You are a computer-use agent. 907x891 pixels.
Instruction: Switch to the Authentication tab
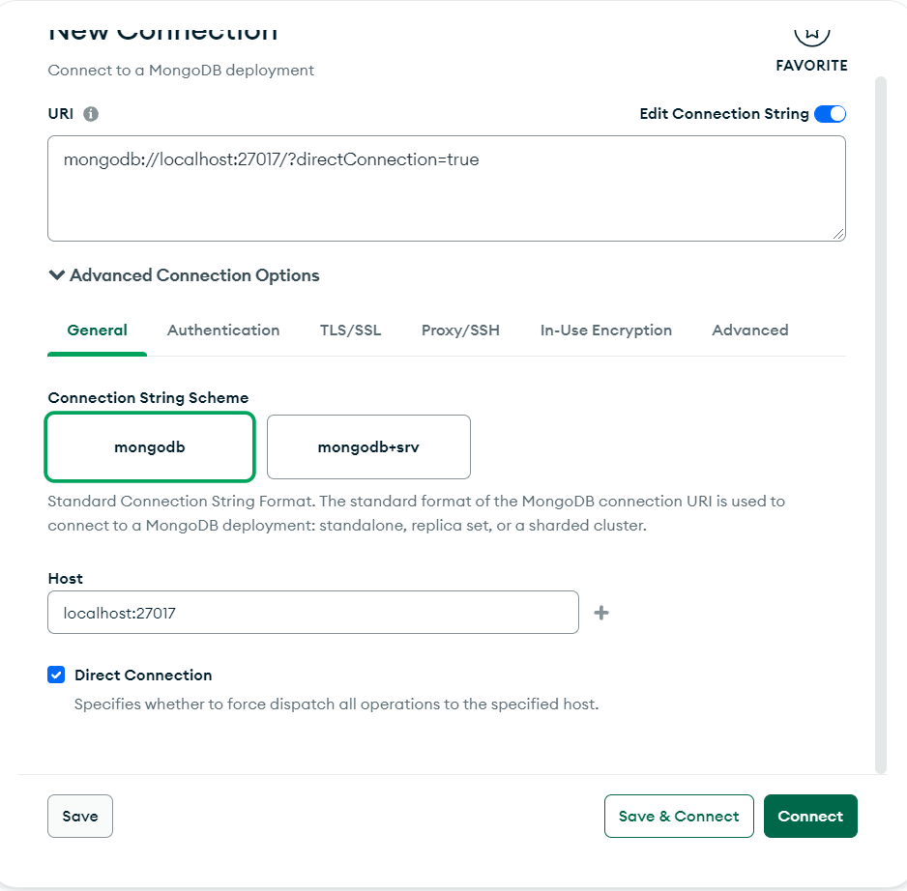click(x=223, y=331)
